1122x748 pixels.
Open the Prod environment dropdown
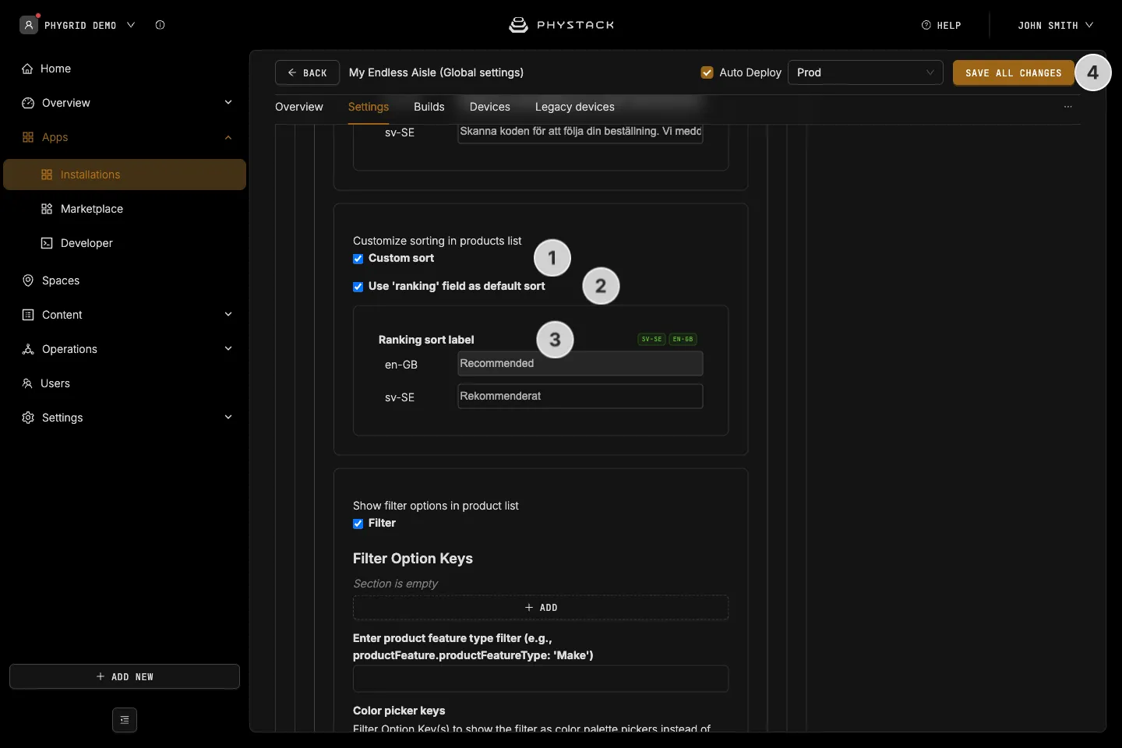[x=866, y=72]
